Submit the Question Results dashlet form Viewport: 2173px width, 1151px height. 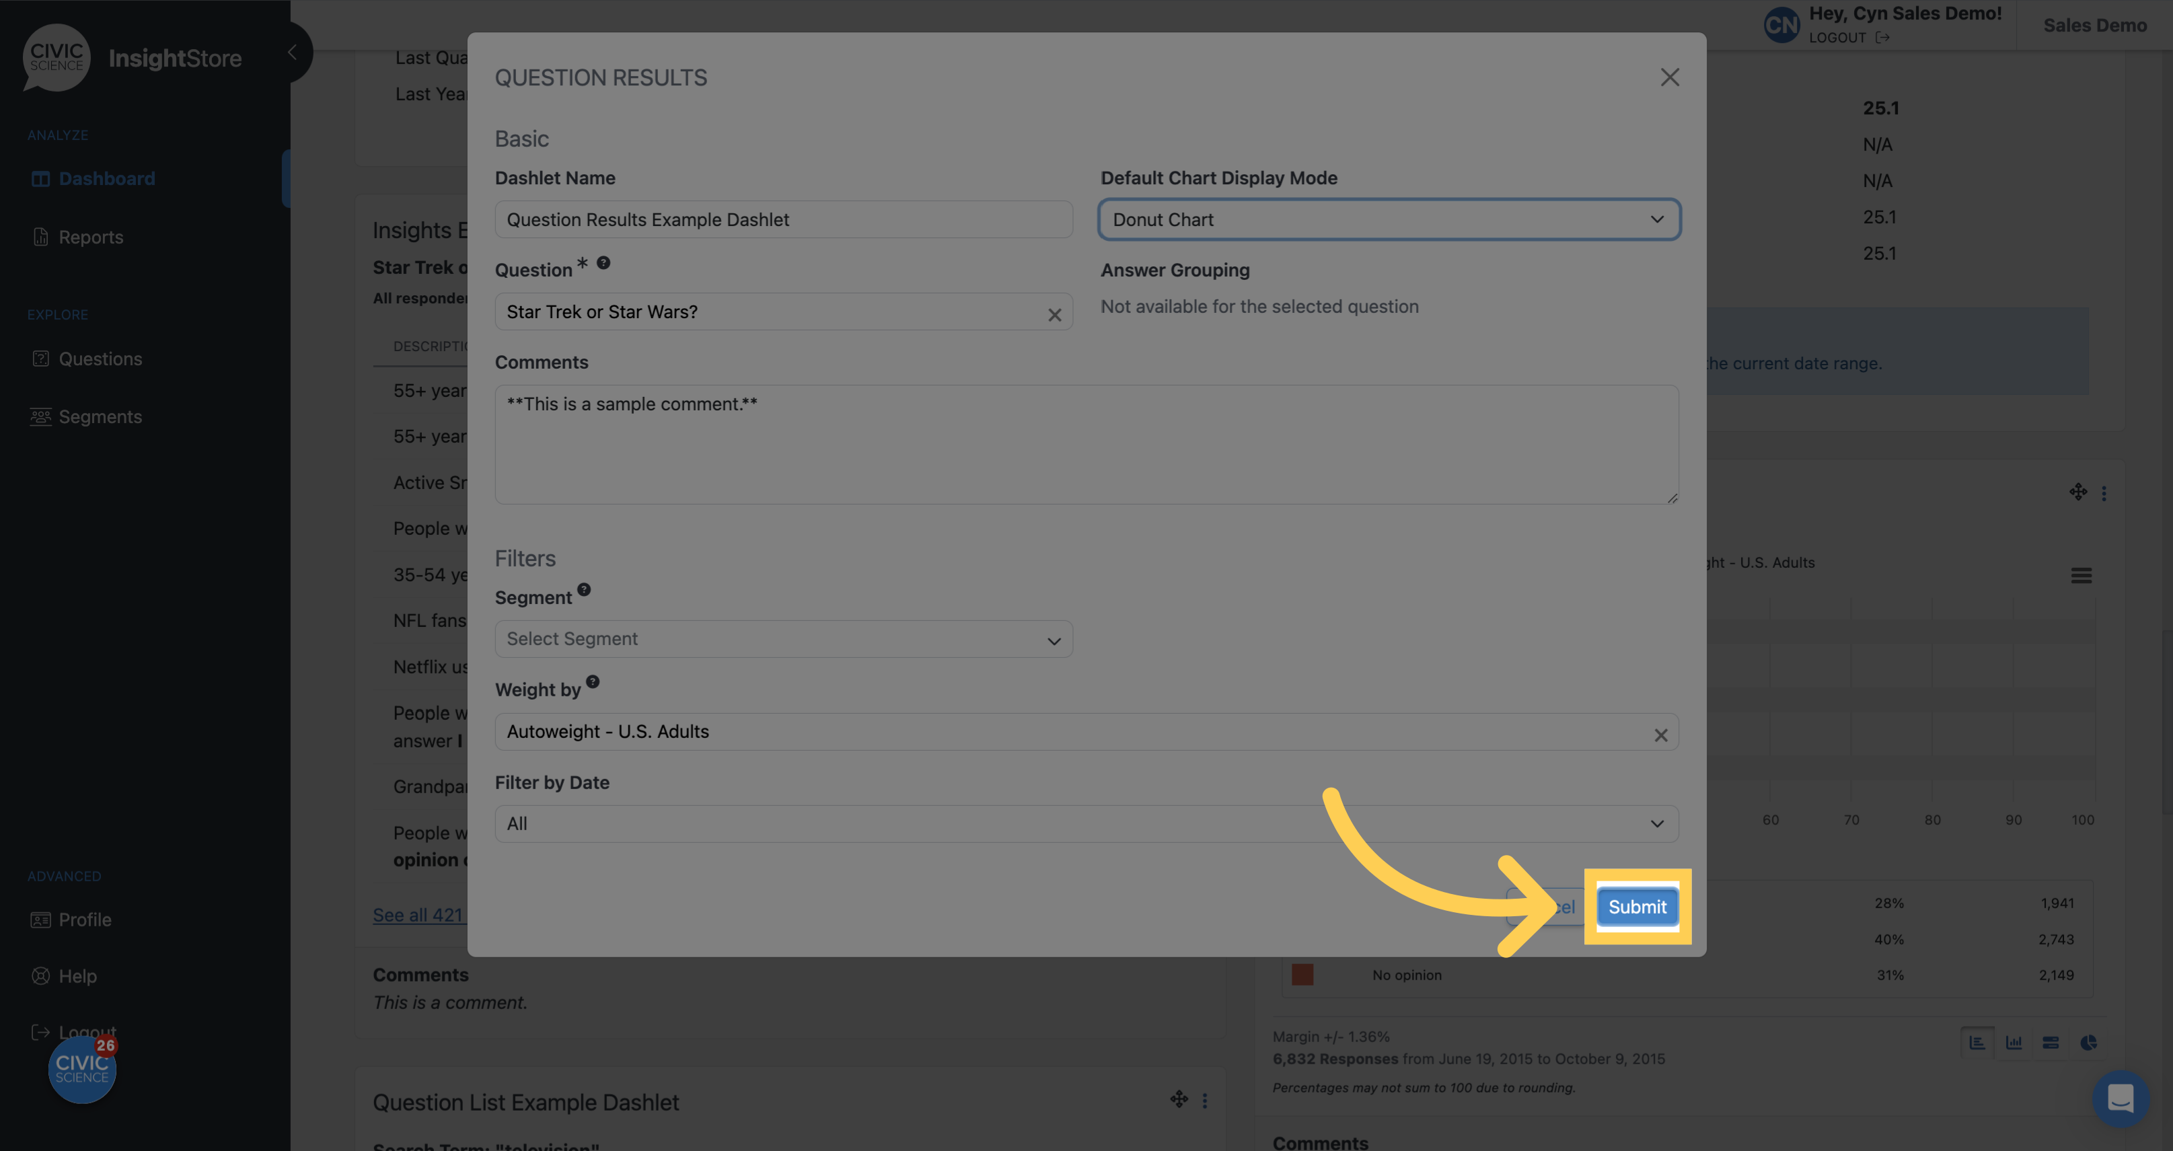tap(1637, 905)
